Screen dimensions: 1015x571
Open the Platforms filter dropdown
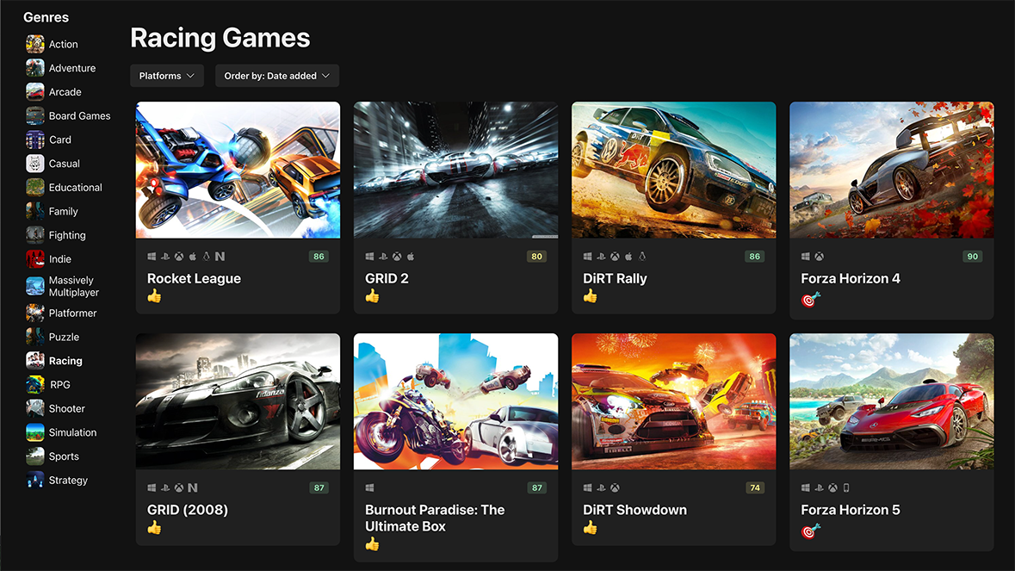pyautogui.click(x=166, y=76)
